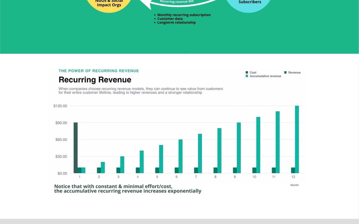Select the "Revenue" legend label

point(295,72)
